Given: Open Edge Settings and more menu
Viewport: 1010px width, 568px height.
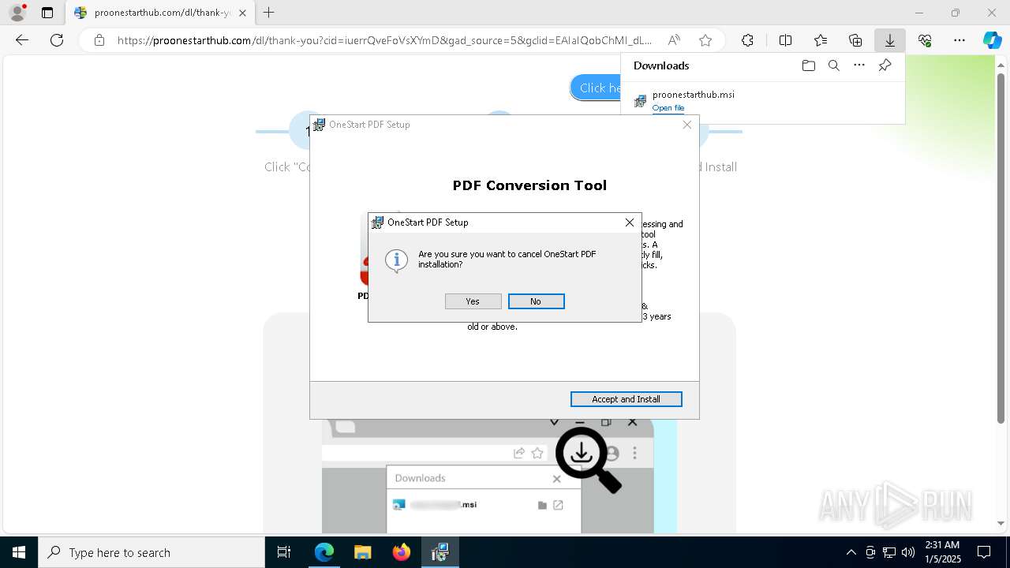Looking at the screenshot, I should point(959,40).
